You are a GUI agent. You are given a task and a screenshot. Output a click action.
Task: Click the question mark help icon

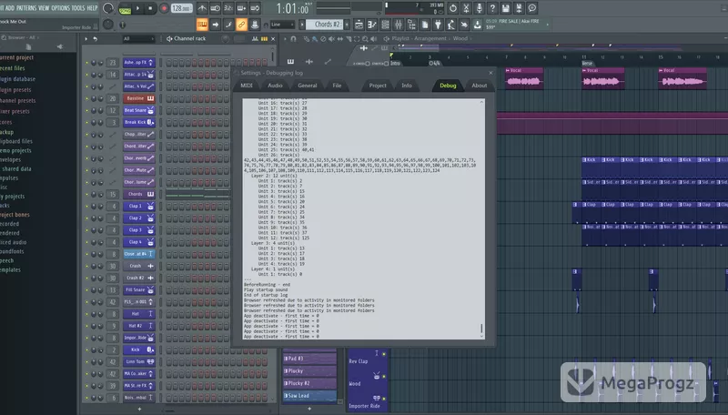(492, 8)
